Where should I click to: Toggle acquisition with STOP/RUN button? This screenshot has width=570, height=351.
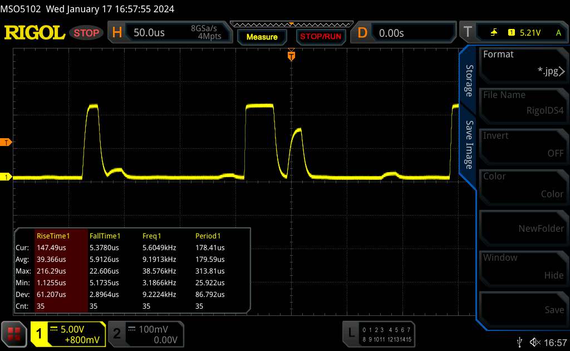(321, 36)
